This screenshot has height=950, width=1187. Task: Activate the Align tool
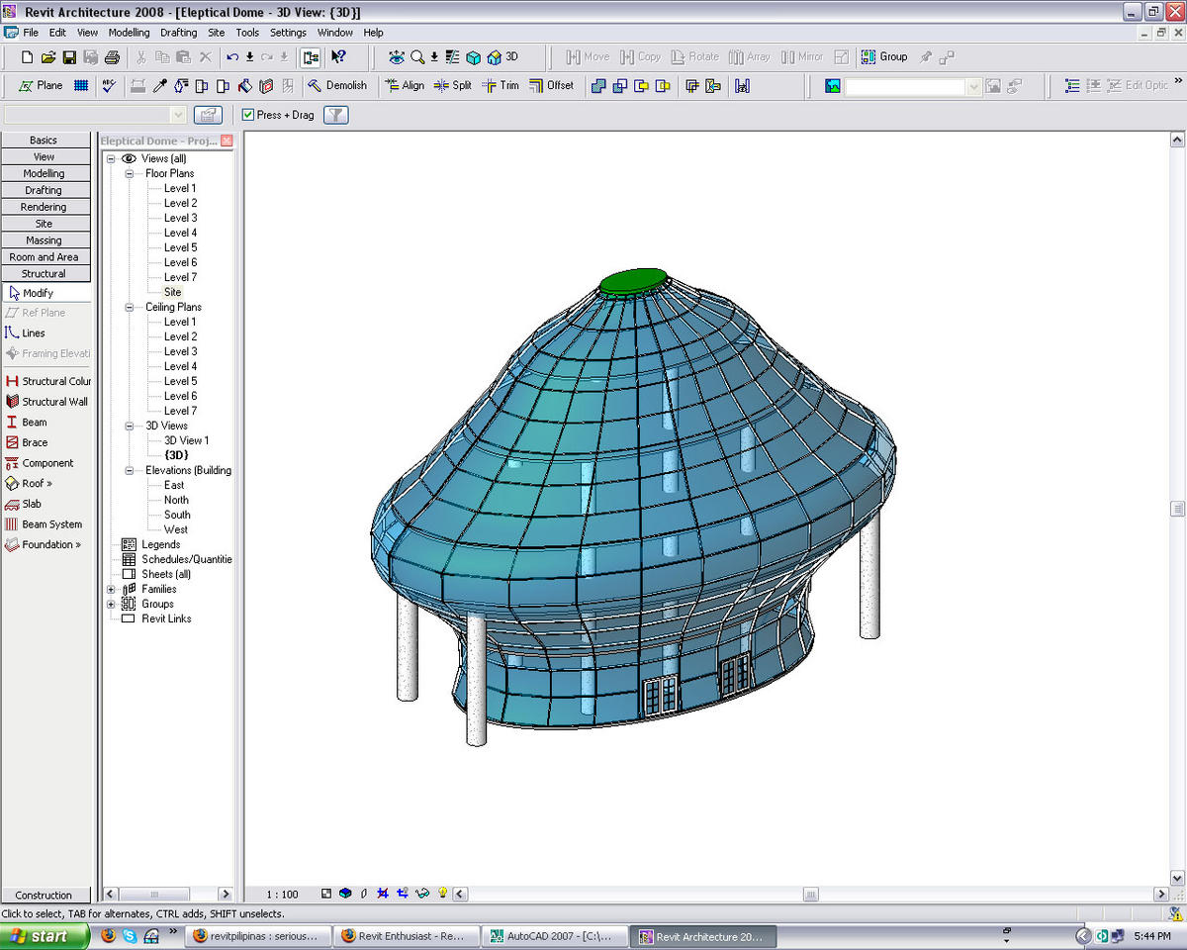coord(408,86)
